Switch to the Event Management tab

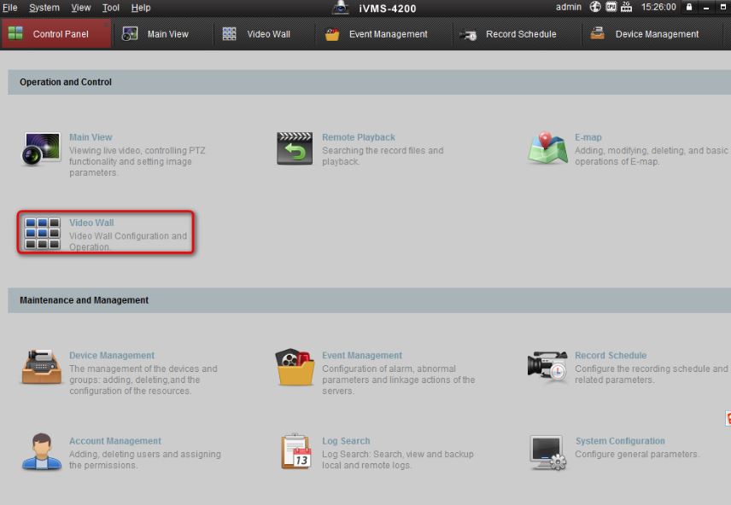point(383,34)
